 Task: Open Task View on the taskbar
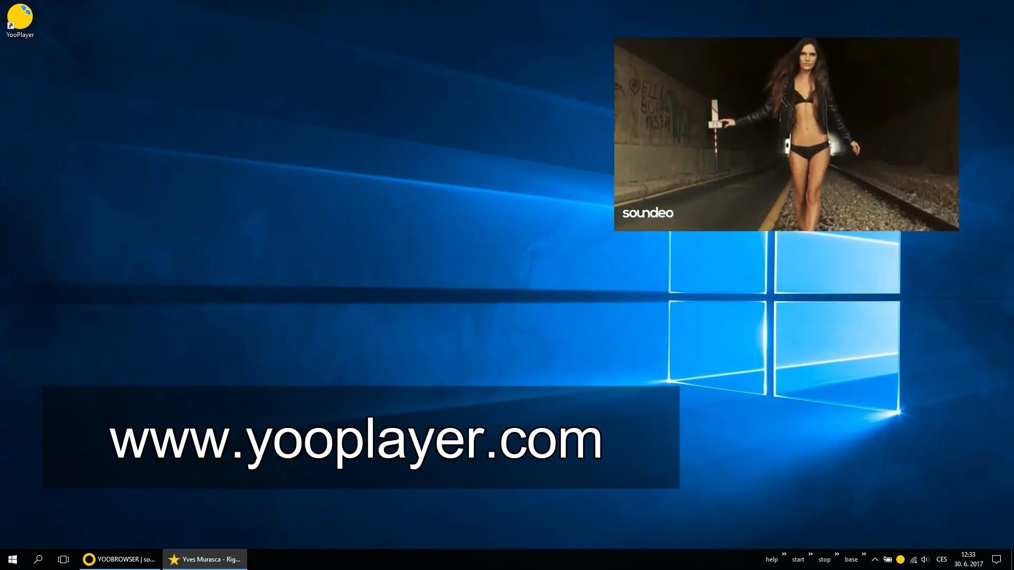coord(63,559)
